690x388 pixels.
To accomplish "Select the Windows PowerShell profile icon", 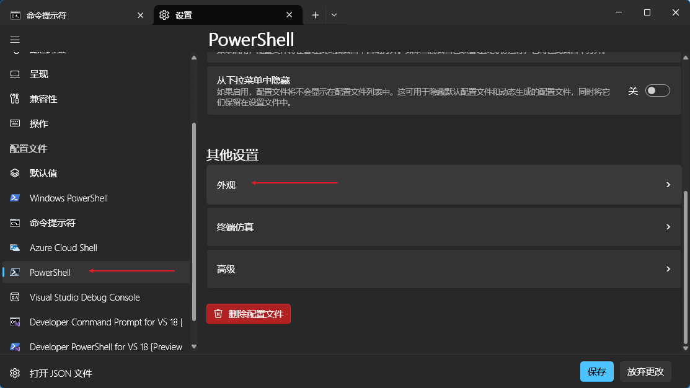I will 15,198.
